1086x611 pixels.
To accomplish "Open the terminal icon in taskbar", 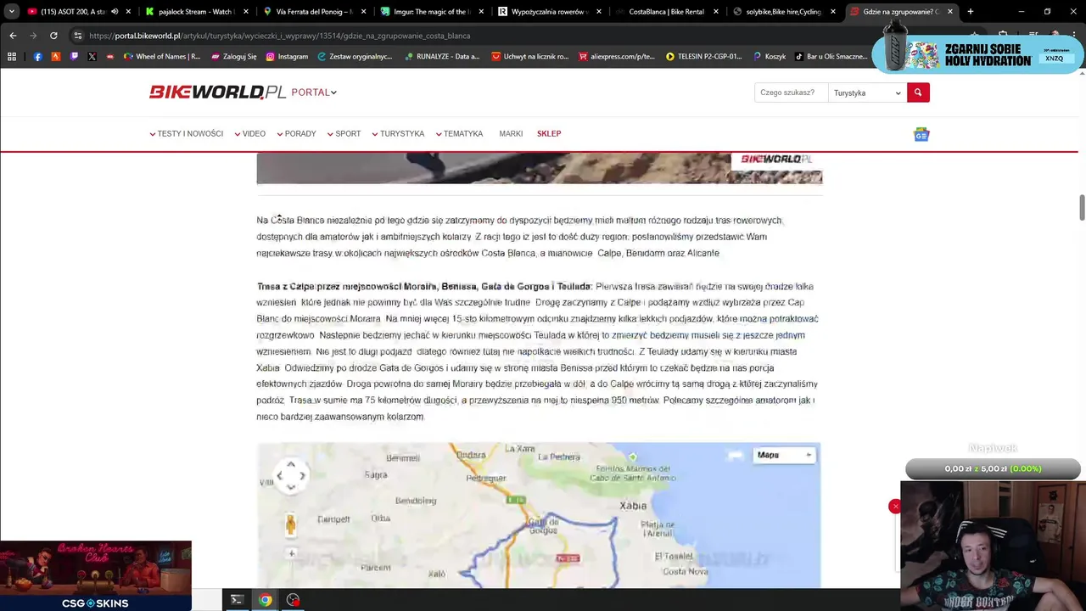I will coord(237,600).
